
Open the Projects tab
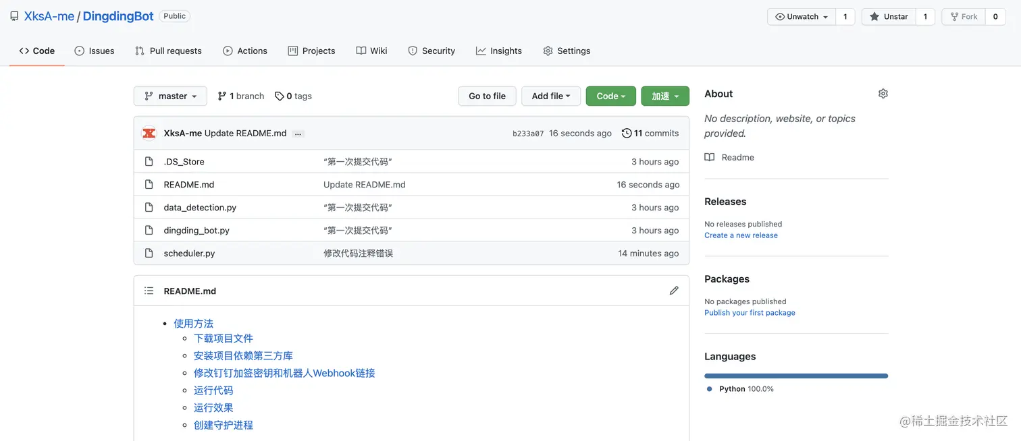coord(311,51)
